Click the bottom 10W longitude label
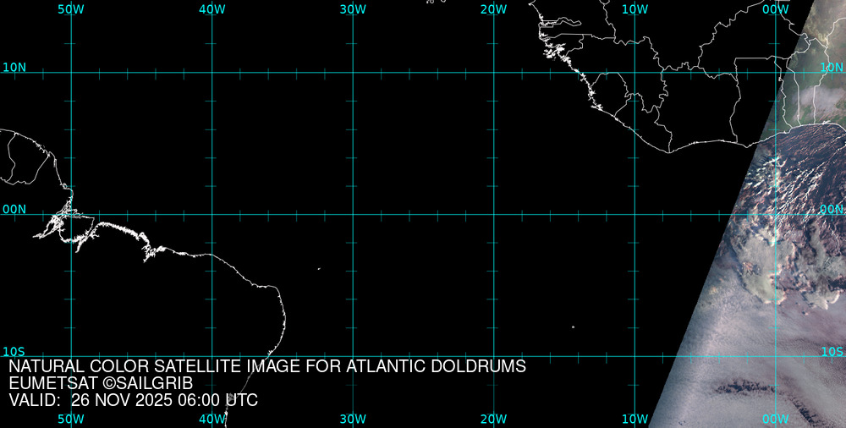Viewport: 846px width, 428px height. tap(634, 419)
